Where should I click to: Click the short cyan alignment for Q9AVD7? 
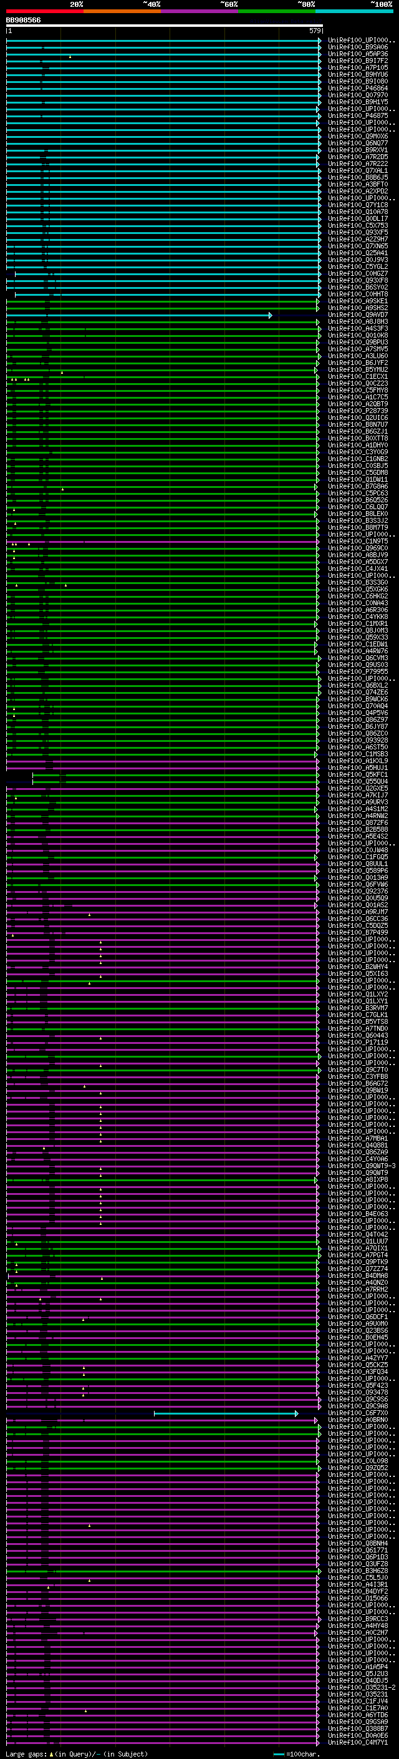(139, 316)
